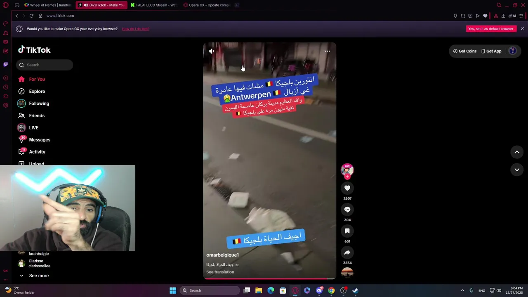
Task: Open Easy Setup sliders icon
Action: pyautogui.click(x=521, y=16)
